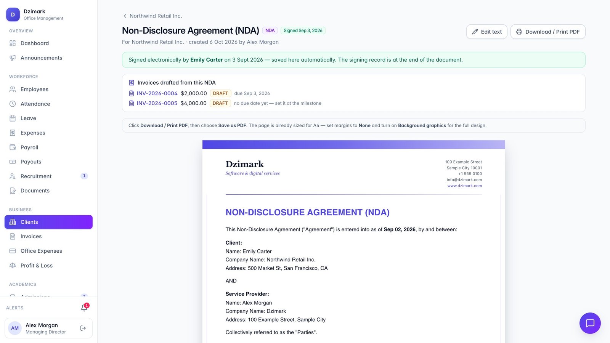
Task: Open Employees from the sidebar
Action: 48,89
